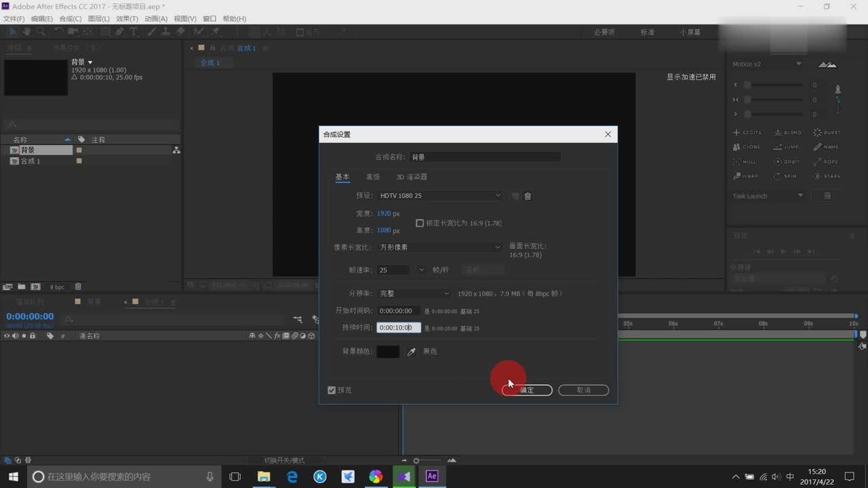This screenshot has width=868, height=488.
Task: Select the Clone Stamp tool
Action: click(x=166, y=31)
